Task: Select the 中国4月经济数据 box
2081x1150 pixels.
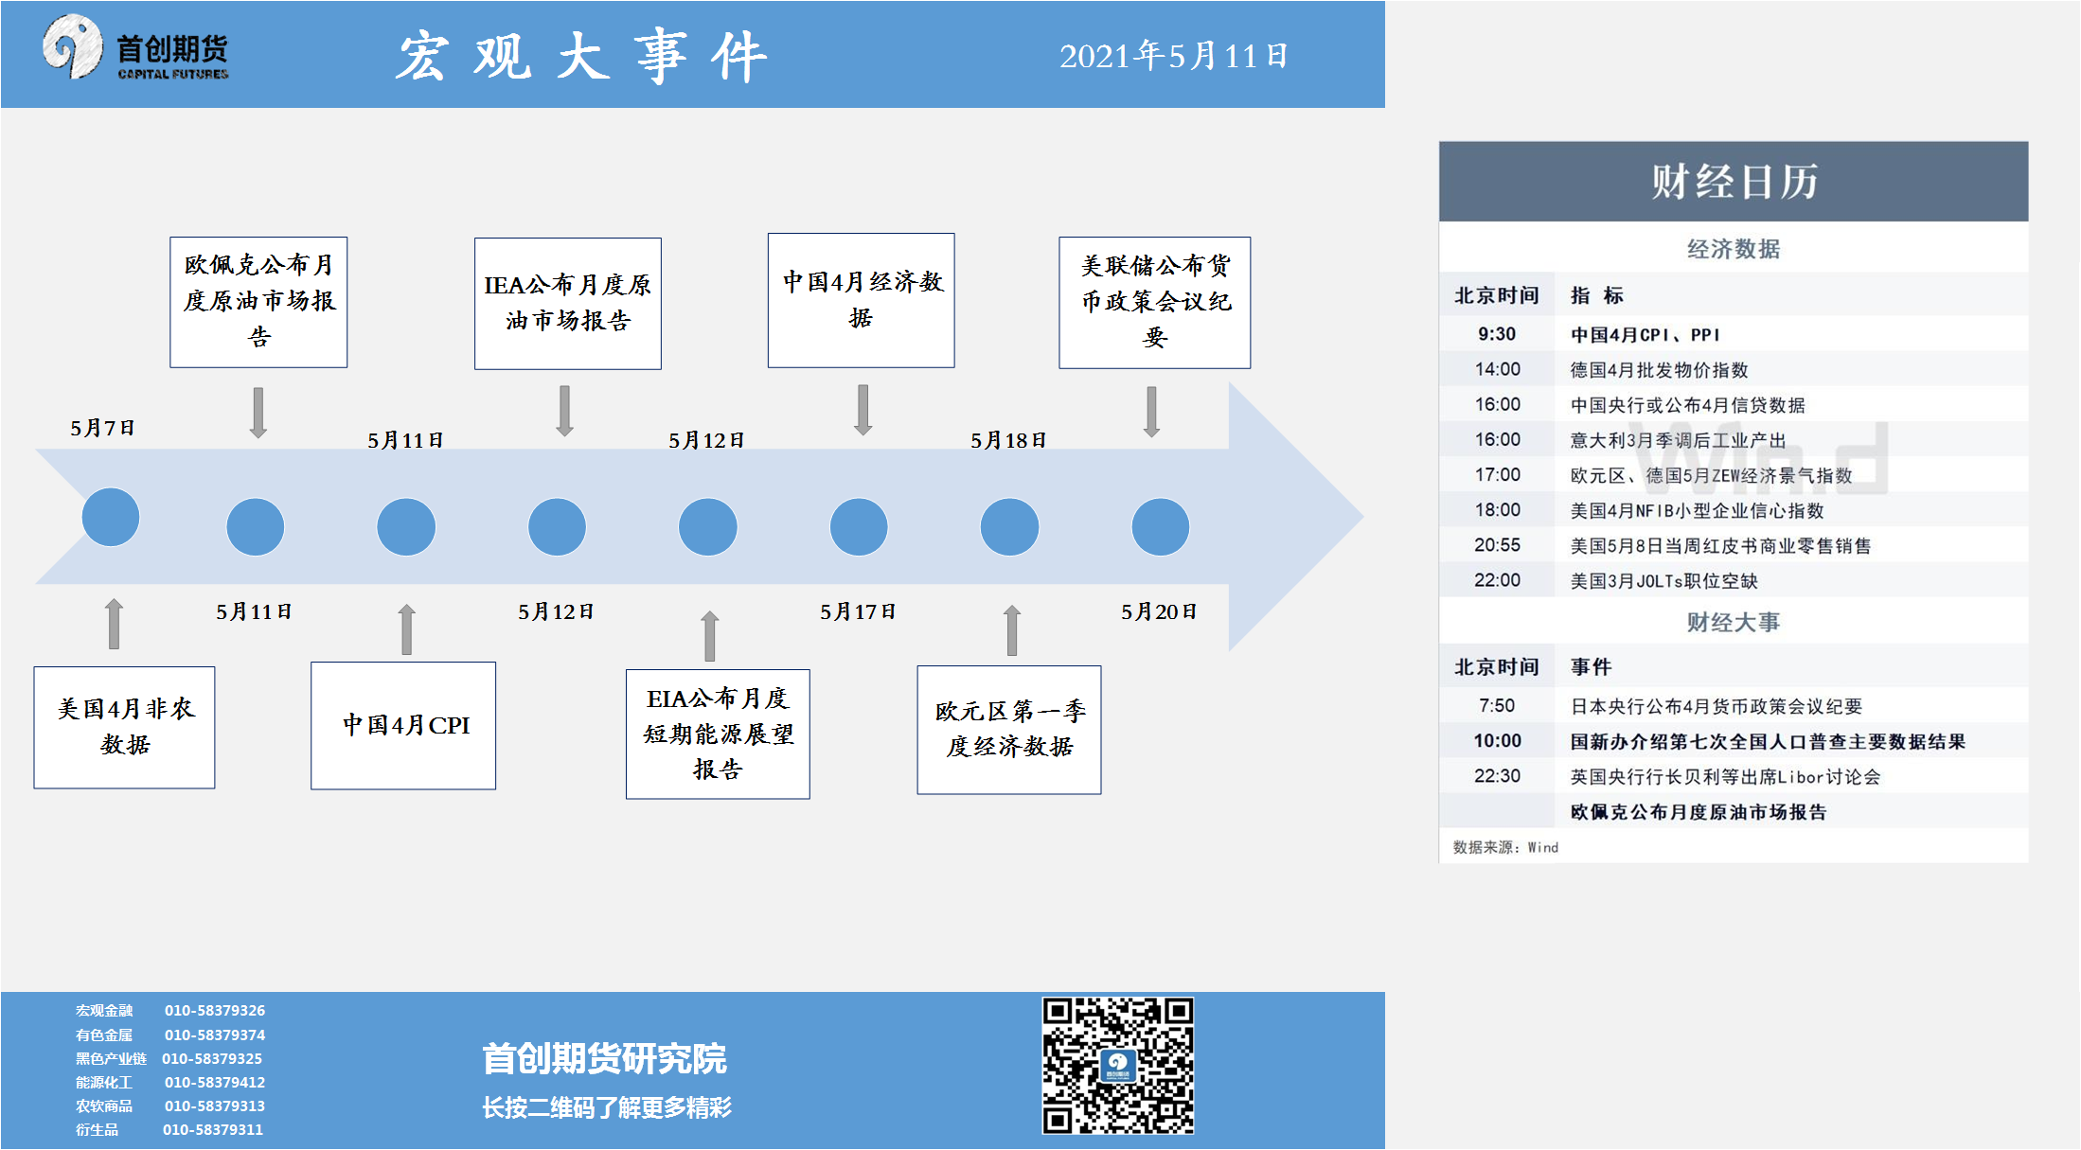Action: (x=862, y=300)
